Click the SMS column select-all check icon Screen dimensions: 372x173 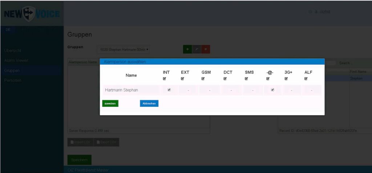pos(247,79)
